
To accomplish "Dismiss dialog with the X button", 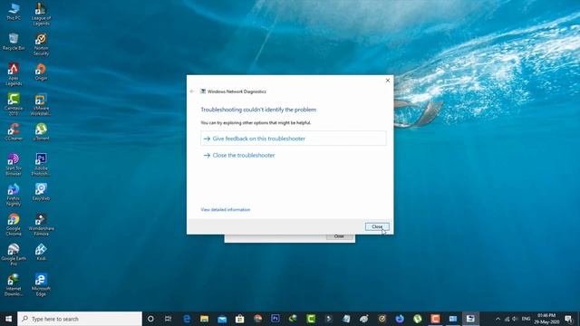I will [x=388, y=81].
